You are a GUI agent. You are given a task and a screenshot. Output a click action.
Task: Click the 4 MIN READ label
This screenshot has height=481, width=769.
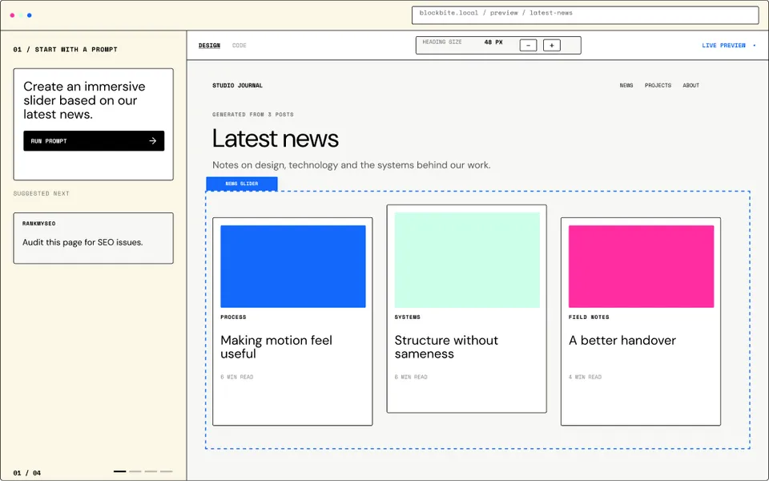(585, 377)
